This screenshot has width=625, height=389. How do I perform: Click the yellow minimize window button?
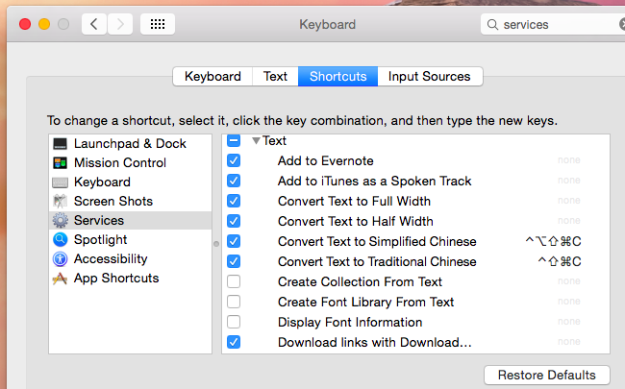coord(44,24)
